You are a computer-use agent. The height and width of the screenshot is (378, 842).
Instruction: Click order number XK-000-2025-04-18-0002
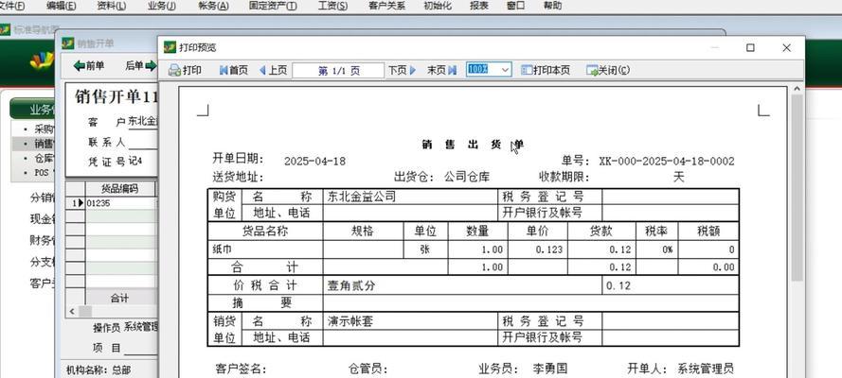667,162
